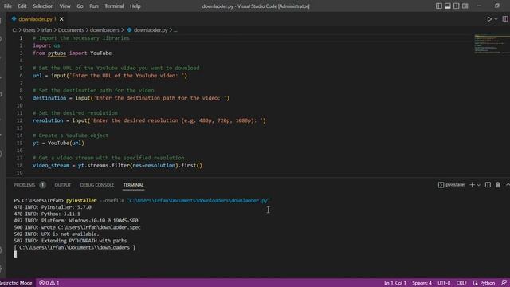The height and width of the screenshot is (287, 510).
Task: Split the editor to the right
Action: [505, 19]
